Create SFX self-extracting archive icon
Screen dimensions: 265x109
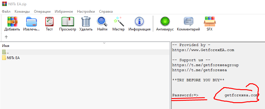[210, 22]
